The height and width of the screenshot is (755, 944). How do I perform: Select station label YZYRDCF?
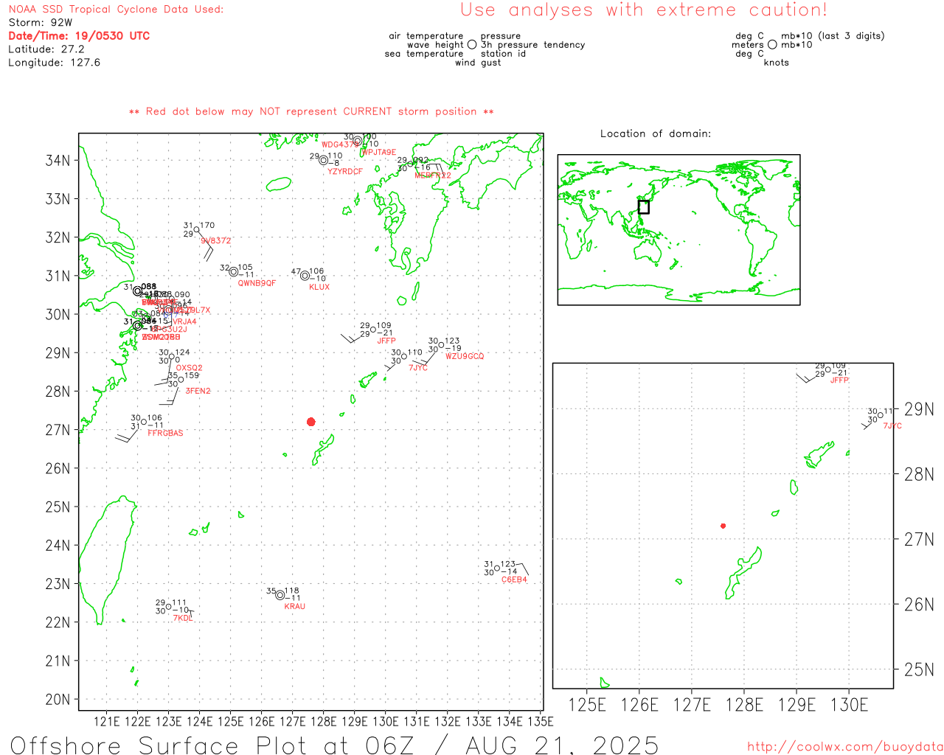pos(345,172)
